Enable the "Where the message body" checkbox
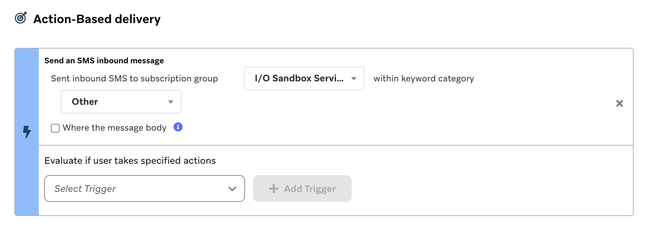The height and width of the screenshot is (225, 648). click(55, 128)
